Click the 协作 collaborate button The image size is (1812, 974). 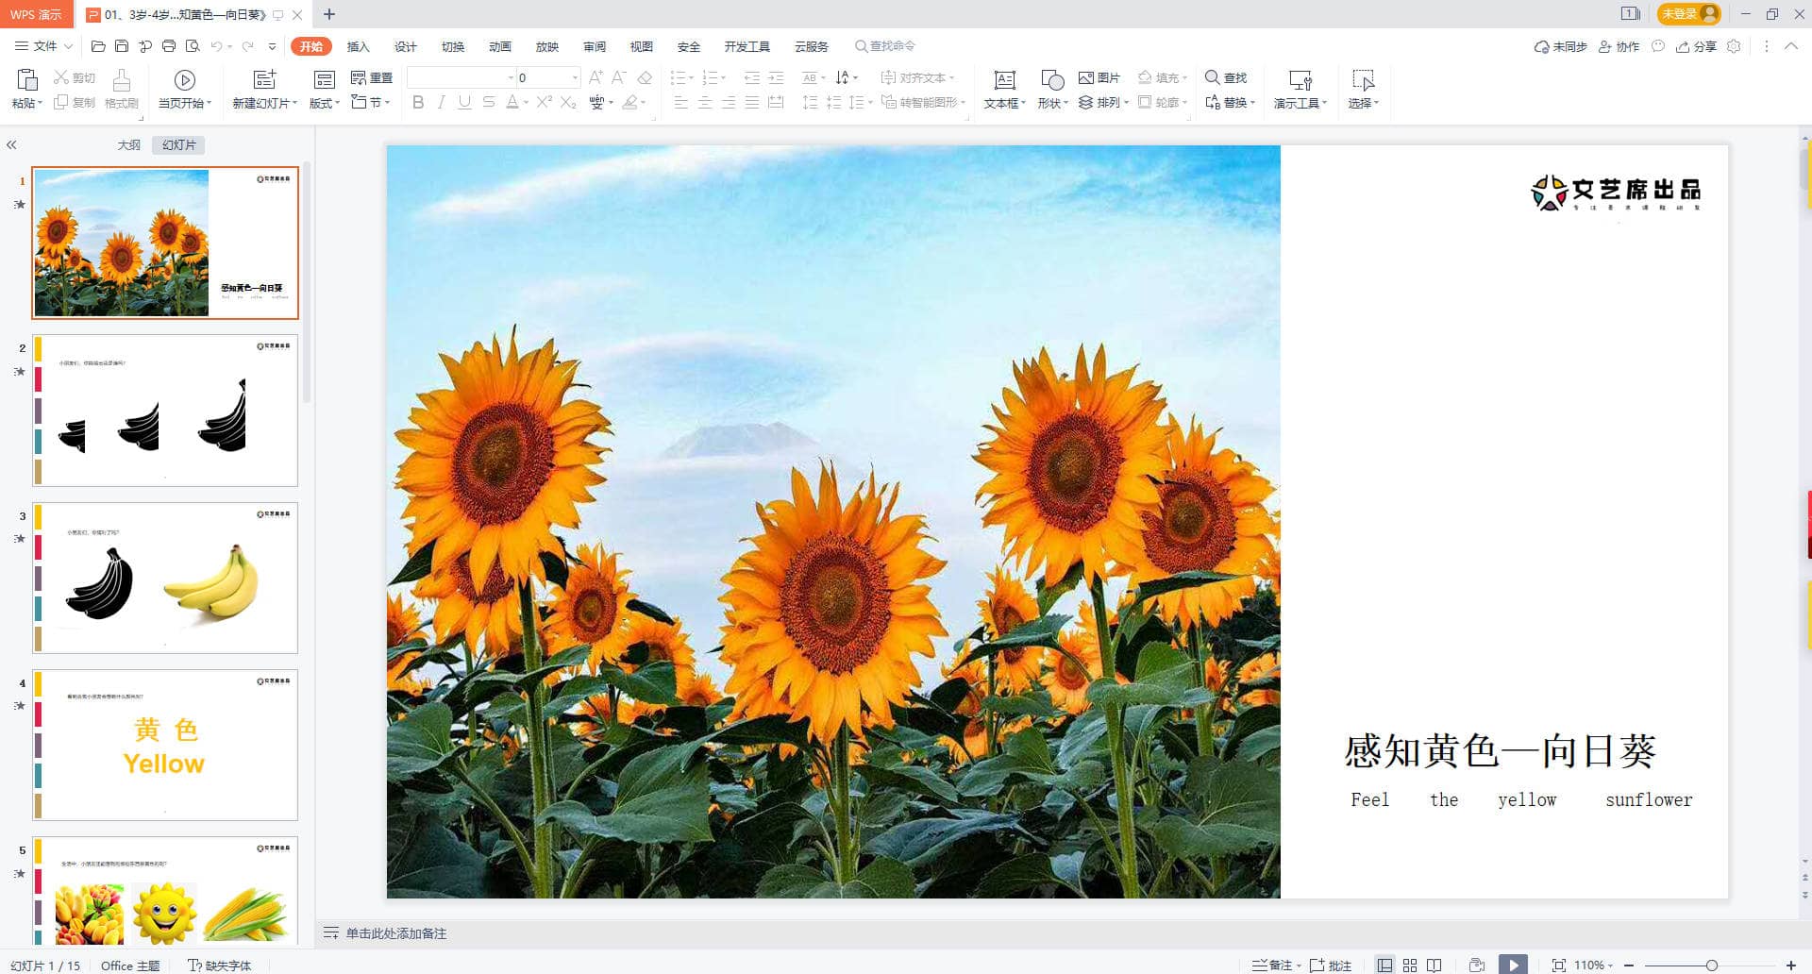coord(1619,46)
